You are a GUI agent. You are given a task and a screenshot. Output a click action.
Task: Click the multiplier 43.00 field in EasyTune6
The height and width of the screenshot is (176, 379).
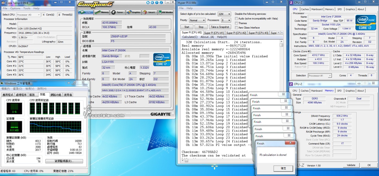[x=159, y=27]
